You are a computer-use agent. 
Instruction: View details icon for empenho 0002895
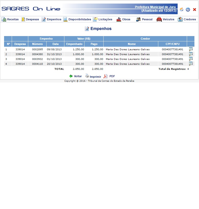coord(191,49)
